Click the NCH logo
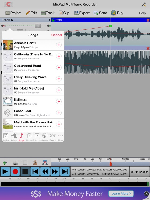Viewport: 150px width, 200px height. (8, 4)
